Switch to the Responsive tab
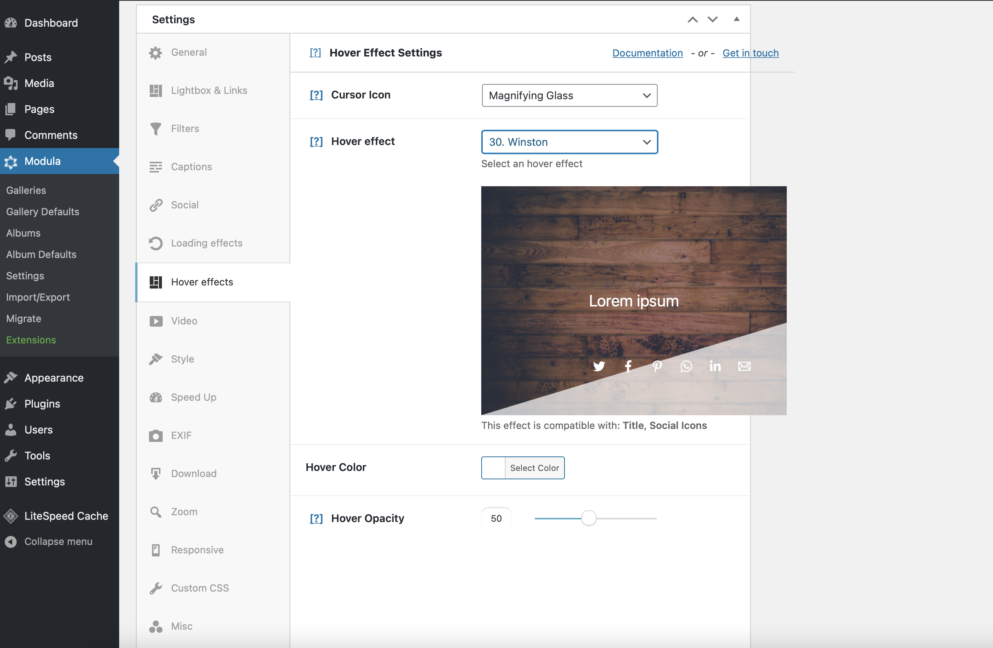993x648 pixels. pos(213,550)
